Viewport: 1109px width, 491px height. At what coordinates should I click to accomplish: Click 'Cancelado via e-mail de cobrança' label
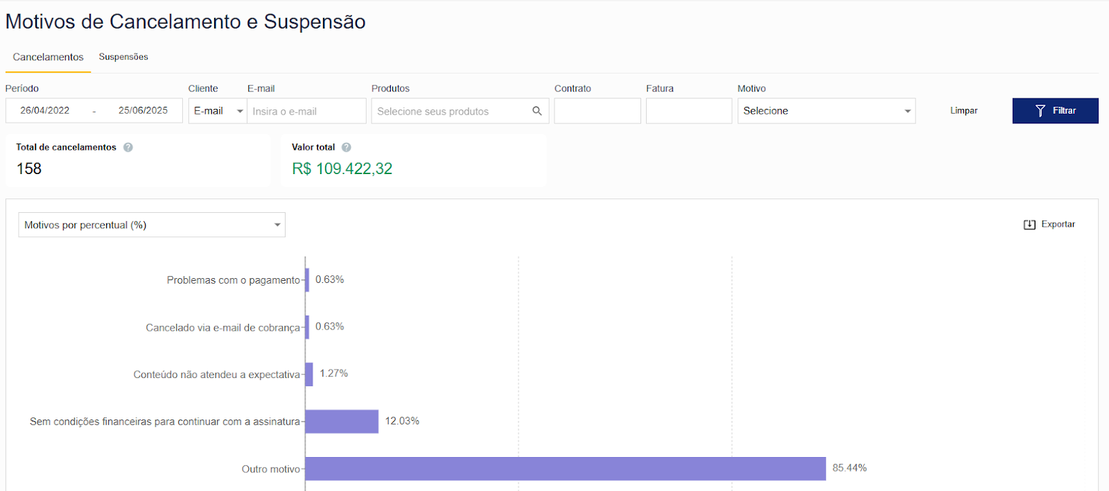click(223, 327)
